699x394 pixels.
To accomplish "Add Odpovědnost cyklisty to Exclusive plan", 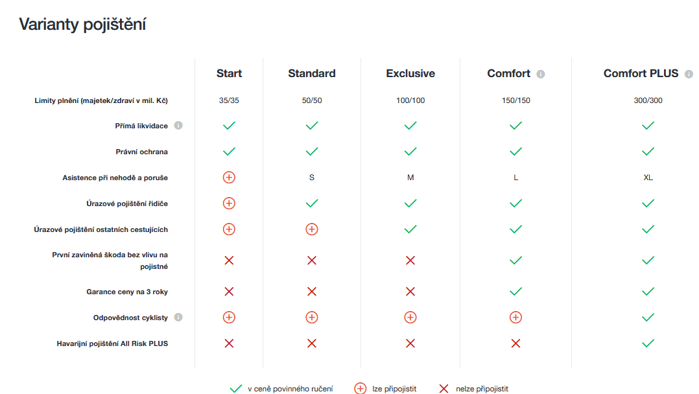I will pos(410,318).
